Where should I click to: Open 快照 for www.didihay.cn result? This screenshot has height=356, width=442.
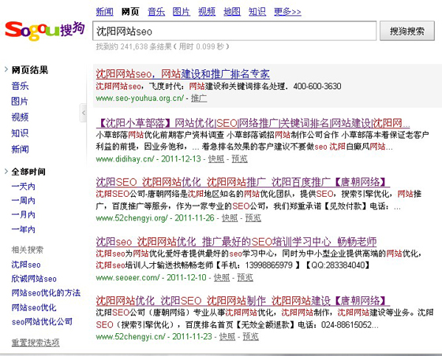[216, 159]
